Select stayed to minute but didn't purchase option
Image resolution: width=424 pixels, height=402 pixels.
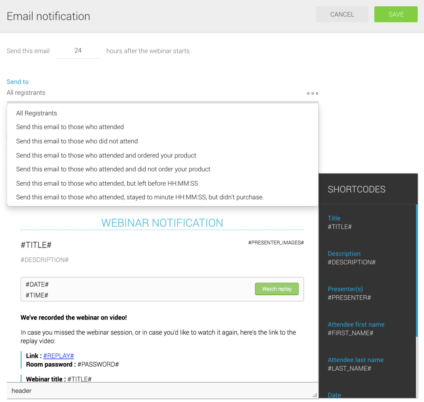(x=140, y=197)
